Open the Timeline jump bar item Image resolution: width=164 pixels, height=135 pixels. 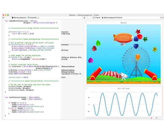coord(97,18)
